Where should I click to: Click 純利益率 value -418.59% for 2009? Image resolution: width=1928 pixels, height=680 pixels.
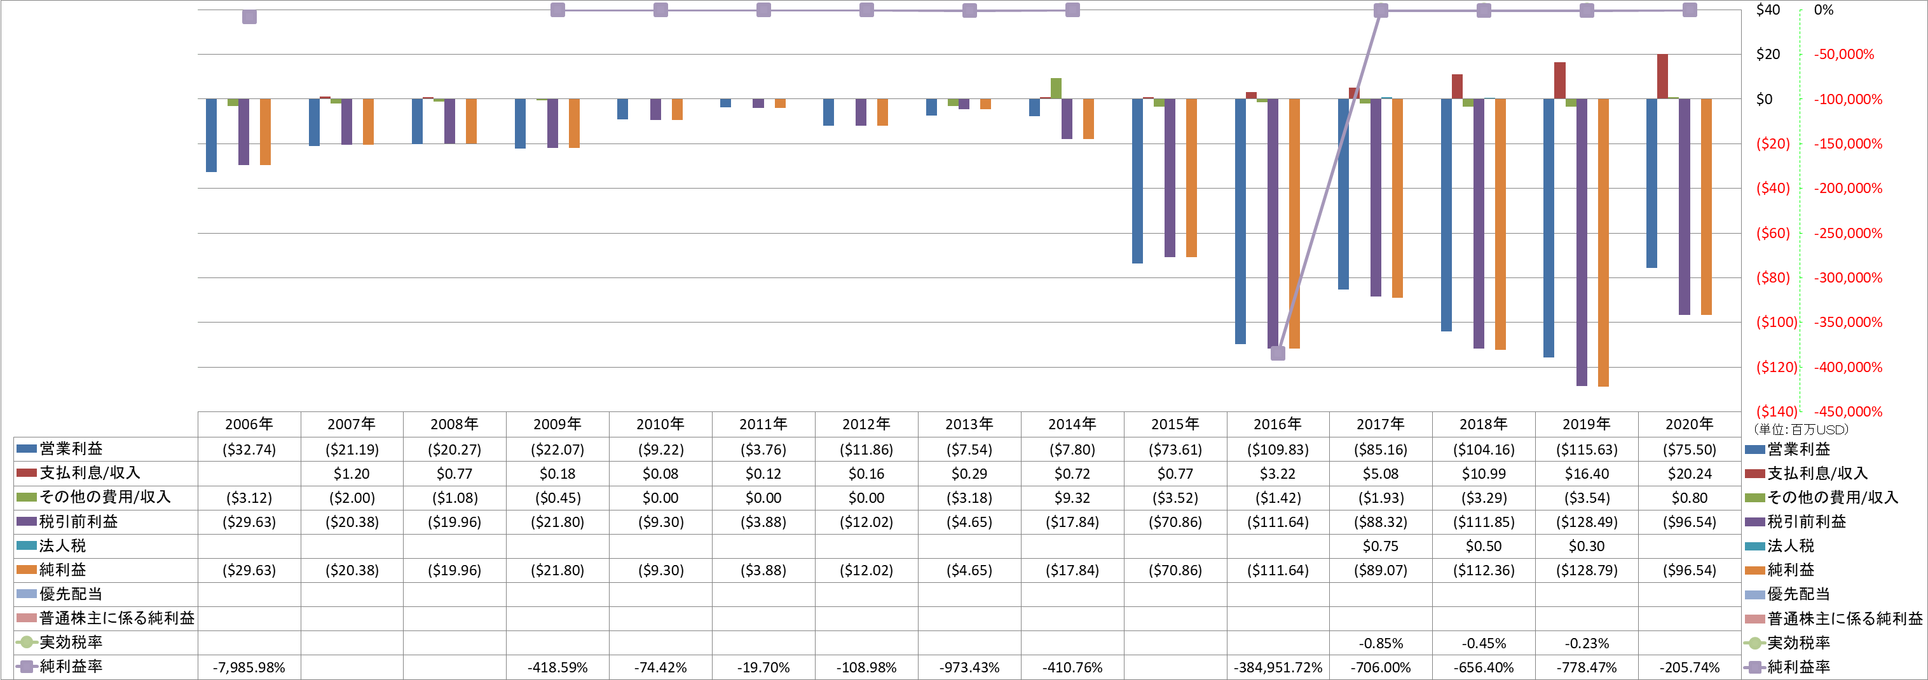(x=557, y=667)
